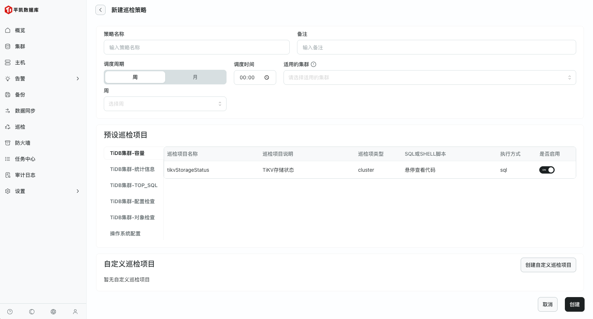Toggle dark mode moon icon

tap(32, 312)
